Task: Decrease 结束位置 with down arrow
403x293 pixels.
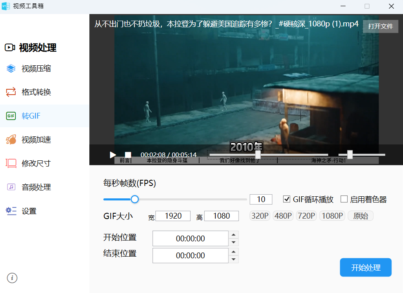Action: click(x=234, y=259)
